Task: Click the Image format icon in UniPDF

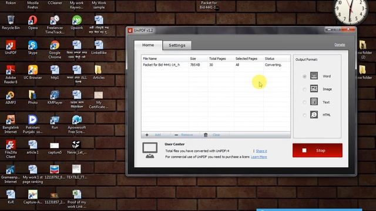Action: pos(314,89)
